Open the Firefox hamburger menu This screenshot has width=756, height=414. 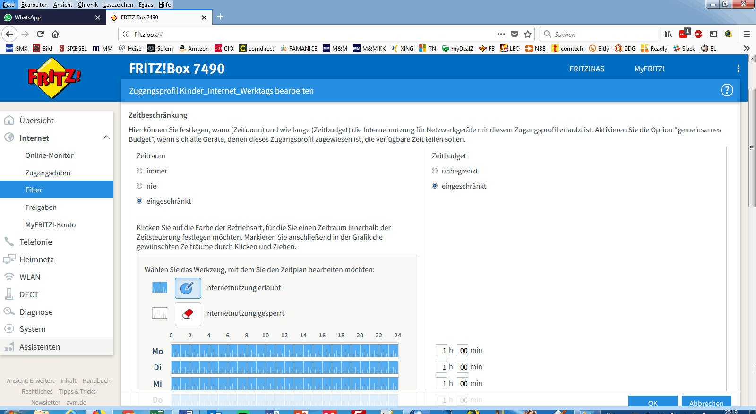pos(747,34)
